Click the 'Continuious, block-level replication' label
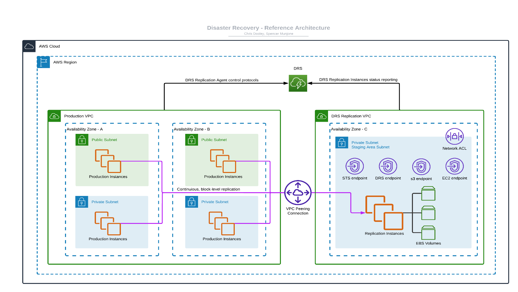Viewport: 518px width, 292px height. point(208,189)
